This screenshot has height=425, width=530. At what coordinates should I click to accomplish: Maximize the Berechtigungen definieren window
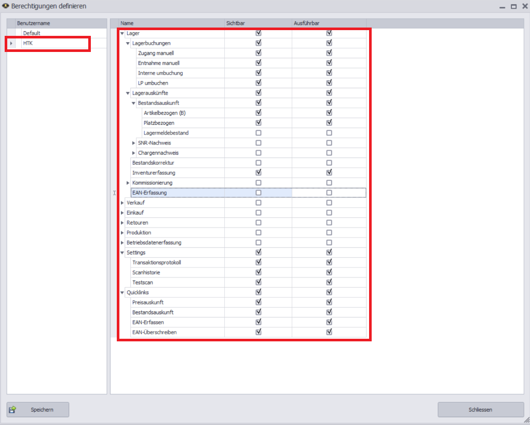pyautogui.click(x=513, y=6)
